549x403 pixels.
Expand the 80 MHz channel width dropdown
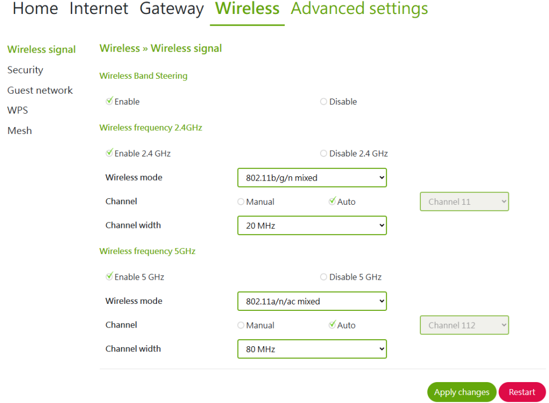pyautogui.click(x=311, y=349)
